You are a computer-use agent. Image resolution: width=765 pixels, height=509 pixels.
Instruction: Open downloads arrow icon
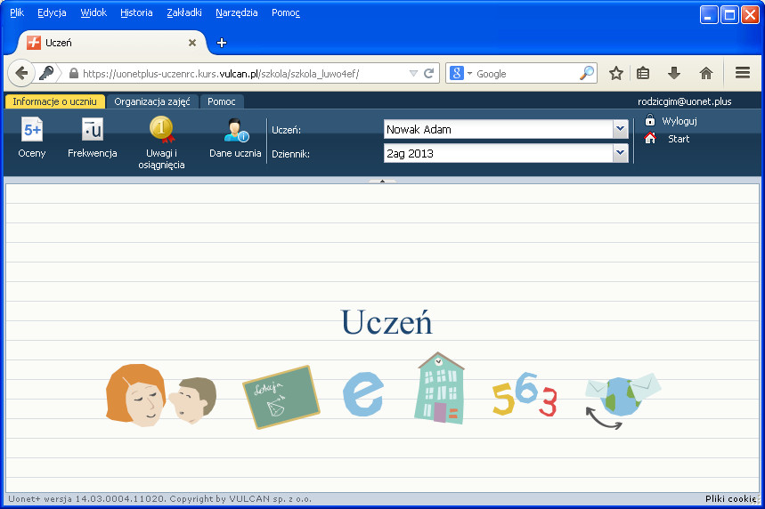pos(674,74)
